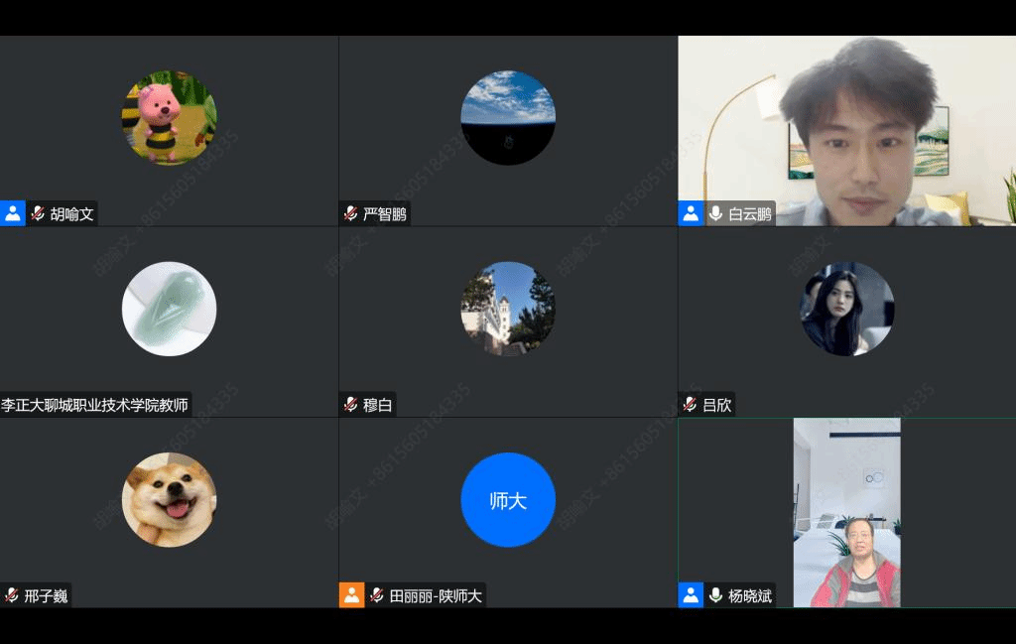Image resolution: width=1016 pixels, height=644 pixels.
Task: Click the blue person icon beside 杨晓斌
Action: [691, 595]
